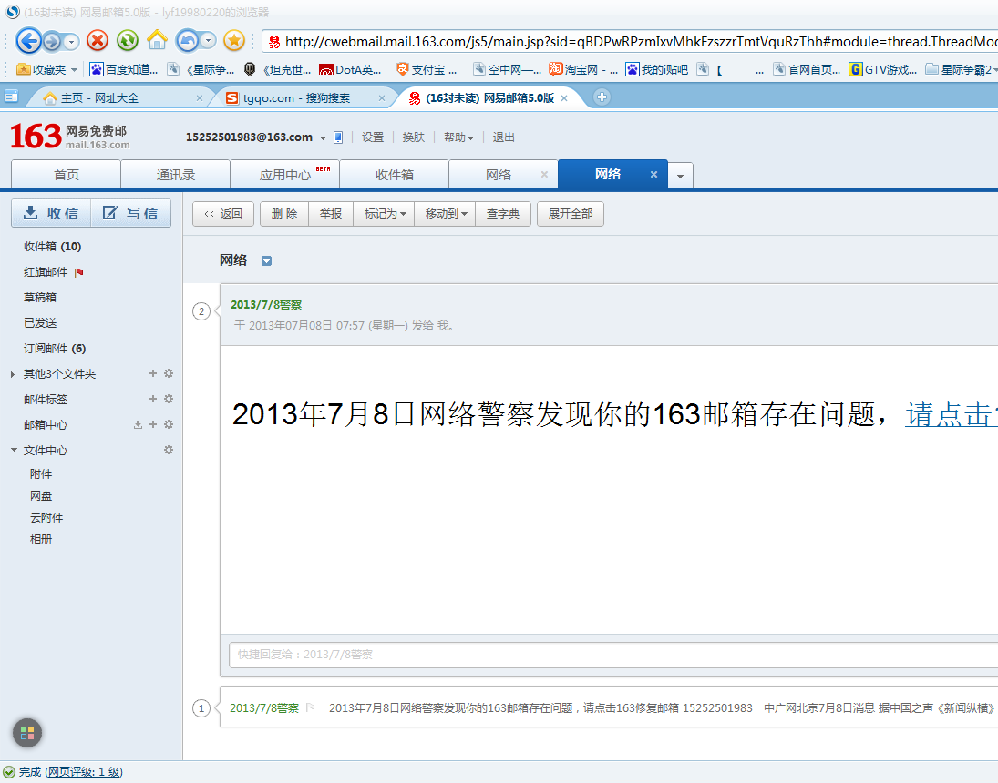Viewport: 998px width, 783px height.
Task: Open the 标记为 dropdown
Action: coord(384,214)
